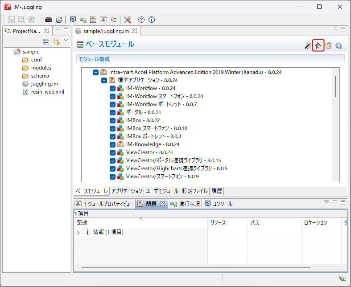Expand the 情報 (1 項目) row

pos(78,232)
